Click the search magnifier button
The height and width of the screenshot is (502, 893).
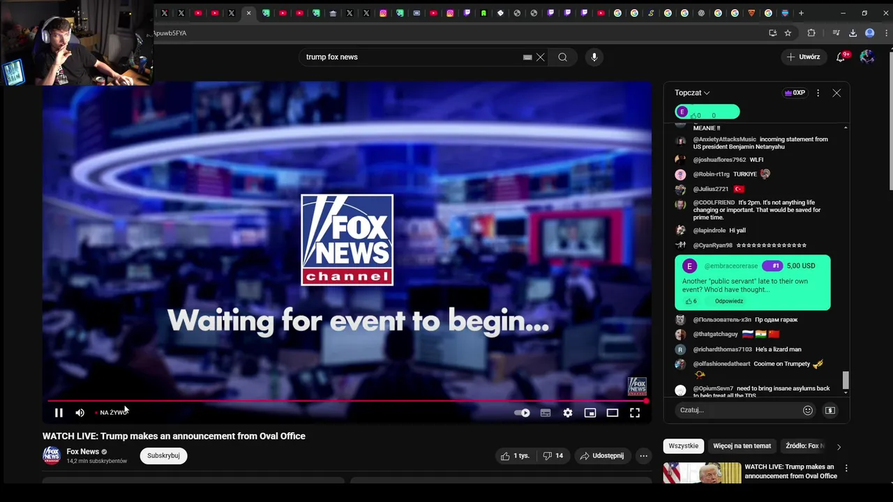click(562, 57)
